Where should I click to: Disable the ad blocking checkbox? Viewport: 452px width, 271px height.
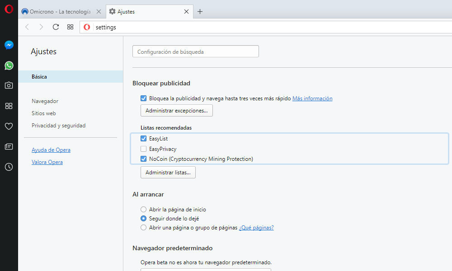pos(144,98)
